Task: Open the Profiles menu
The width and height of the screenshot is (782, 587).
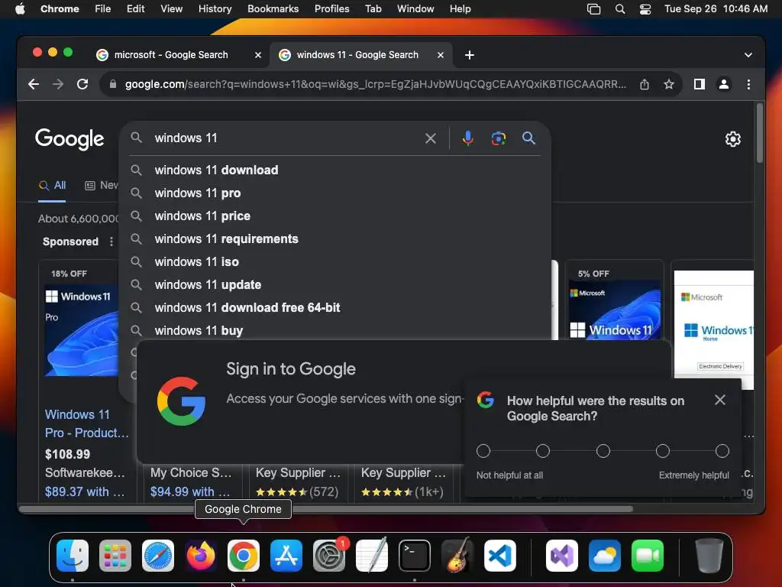Action: 331,8
